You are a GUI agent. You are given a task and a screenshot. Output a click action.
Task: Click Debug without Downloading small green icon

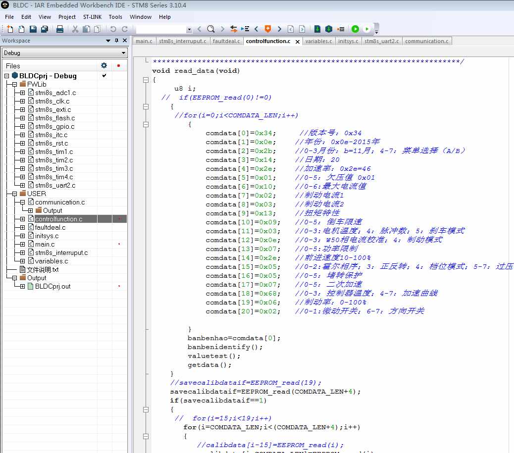pos(367,29)
